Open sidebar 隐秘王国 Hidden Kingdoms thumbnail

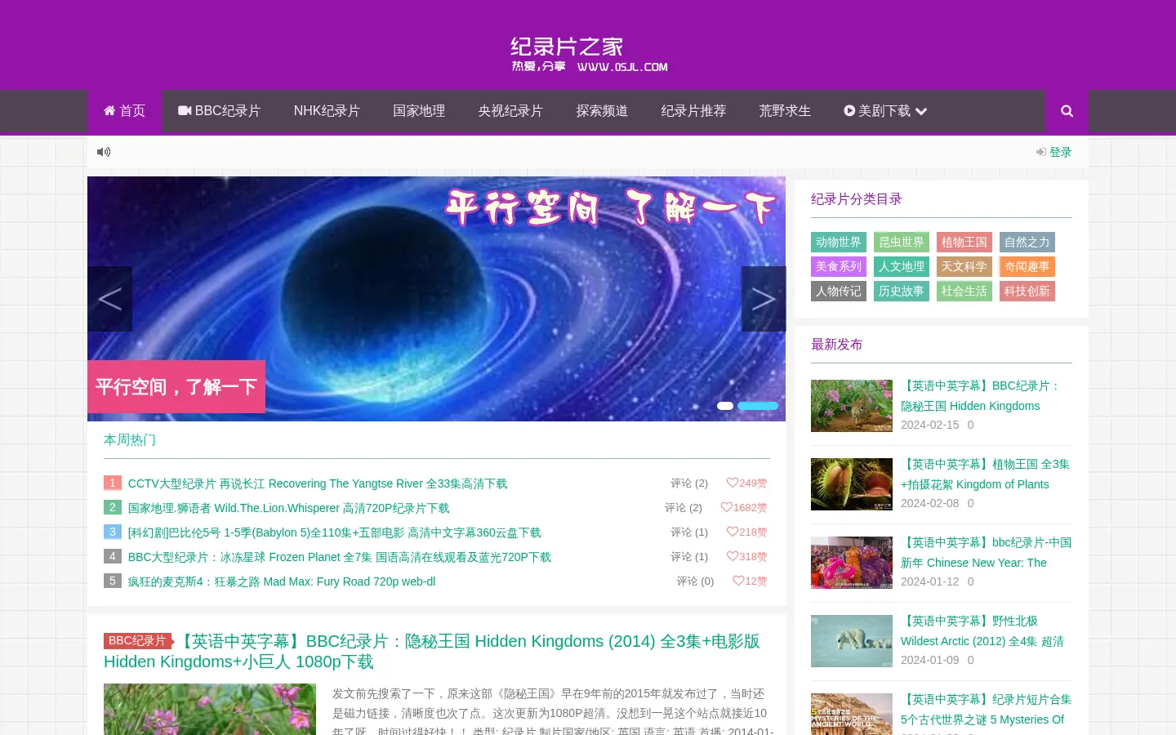852,406
